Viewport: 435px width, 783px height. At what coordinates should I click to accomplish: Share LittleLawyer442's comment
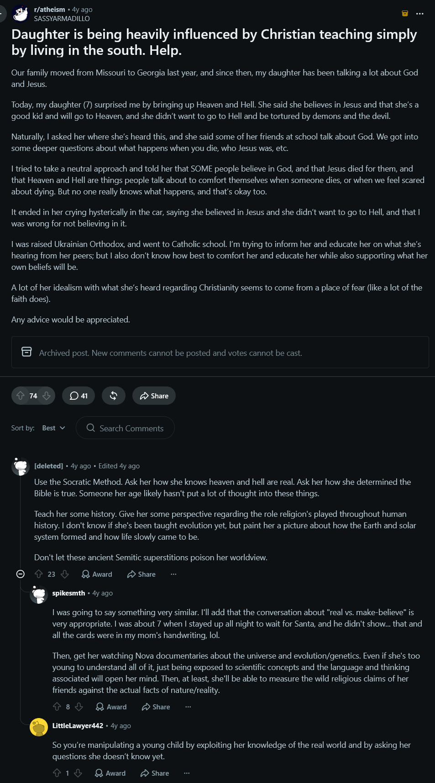tap(155, 773)
